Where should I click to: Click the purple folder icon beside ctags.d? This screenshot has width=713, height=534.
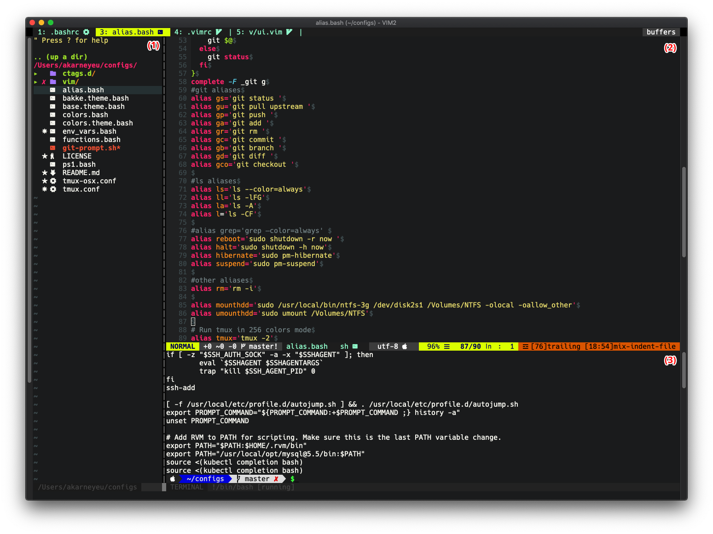(x=53, y=74)
